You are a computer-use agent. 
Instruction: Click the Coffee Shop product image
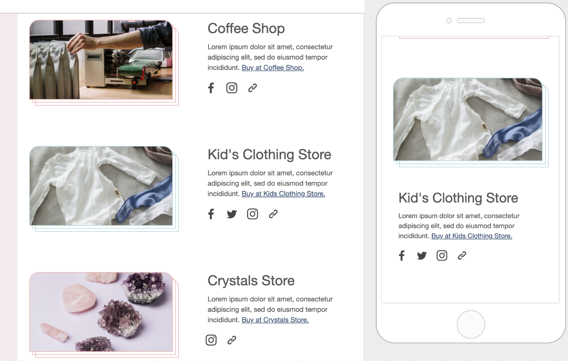[x=101, y=60]
